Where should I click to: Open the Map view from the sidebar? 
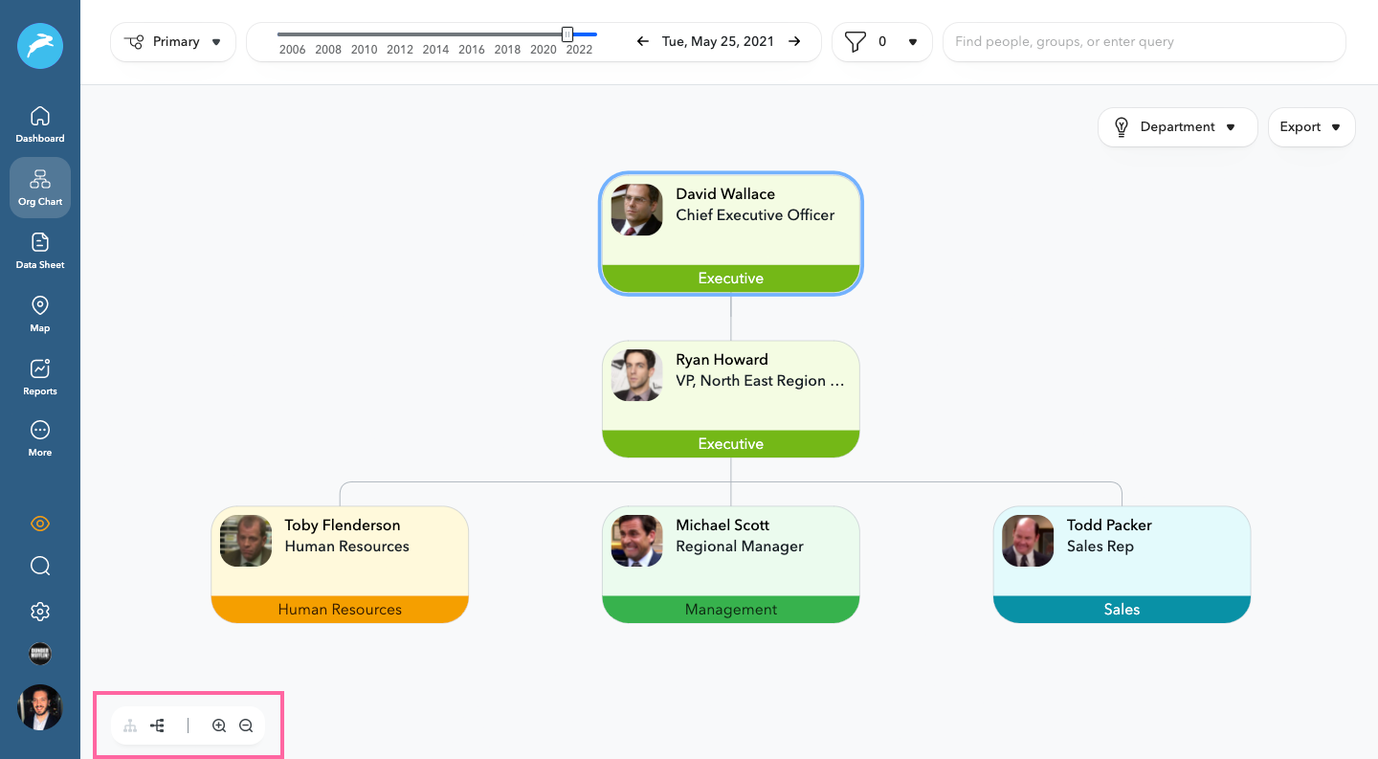[x=39, y=313]
